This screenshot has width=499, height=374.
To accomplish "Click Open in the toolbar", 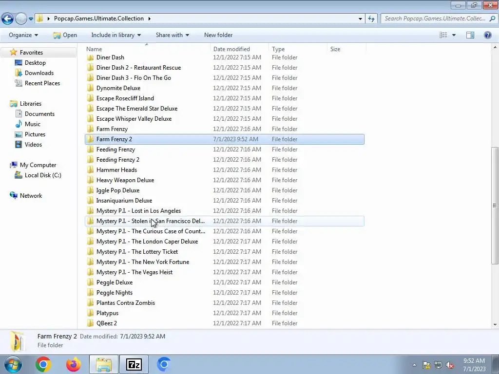I will (x=65, y=35).
